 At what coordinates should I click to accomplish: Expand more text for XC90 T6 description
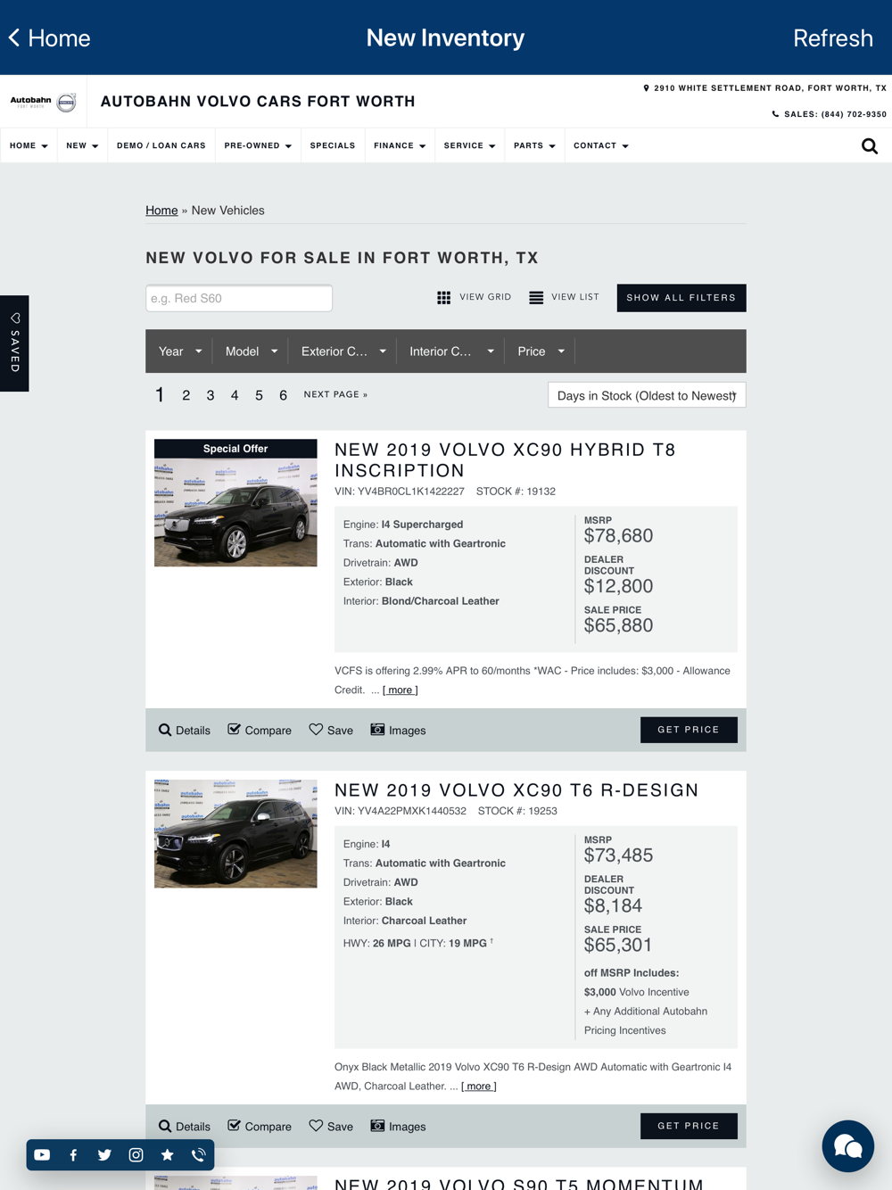479,1086
